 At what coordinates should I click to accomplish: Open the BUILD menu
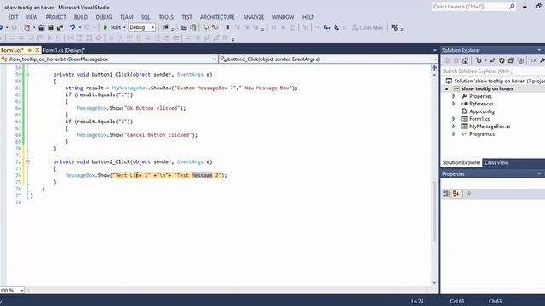click(x=81, y=17)
